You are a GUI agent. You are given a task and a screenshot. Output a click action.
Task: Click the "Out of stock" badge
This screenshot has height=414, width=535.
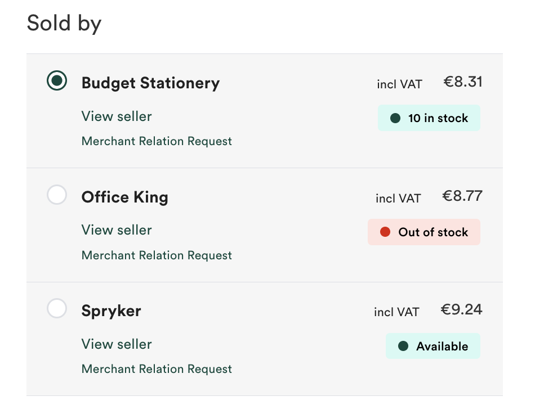pos(424,232)
